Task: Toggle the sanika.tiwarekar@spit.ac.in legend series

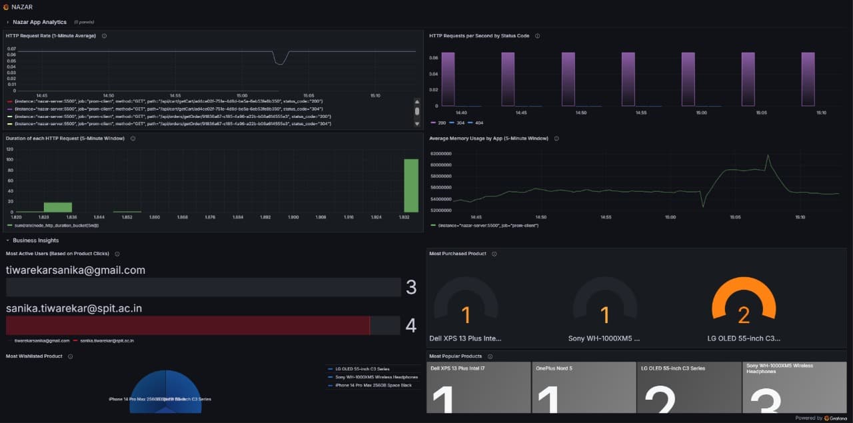Action: (107, 340)
